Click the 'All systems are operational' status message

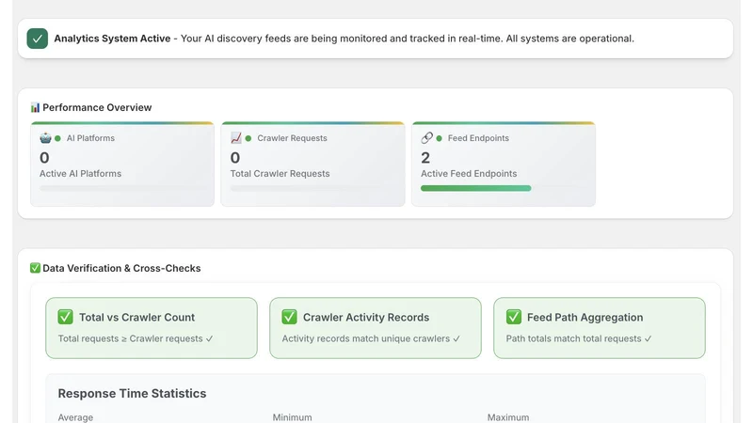click(570, 39)
